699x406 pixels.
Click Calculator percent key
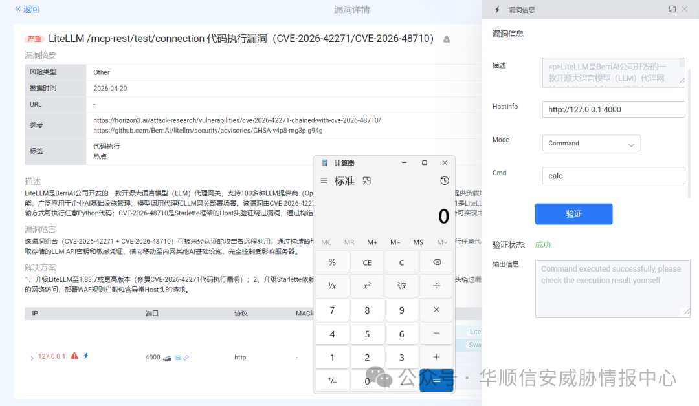coord(332,262)
